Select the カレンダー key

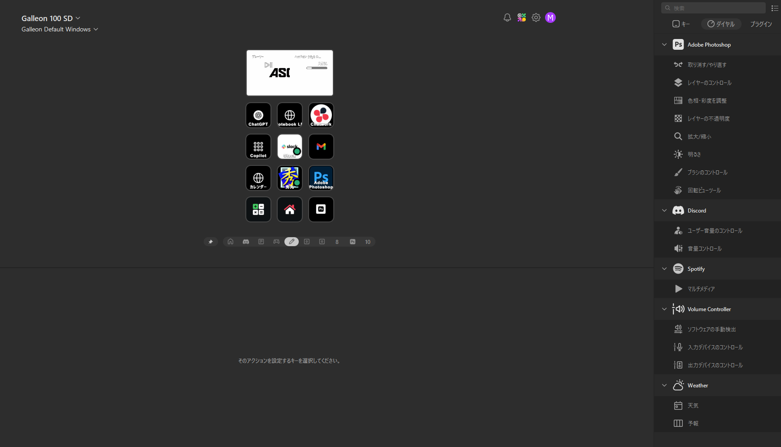[x=258, y=178]
